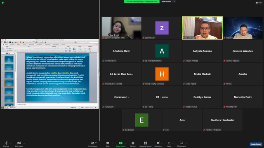Open the Layout dropdown in PowerPoint ribbon
This screenshot has width=264, height=148.
coord(9,48)
